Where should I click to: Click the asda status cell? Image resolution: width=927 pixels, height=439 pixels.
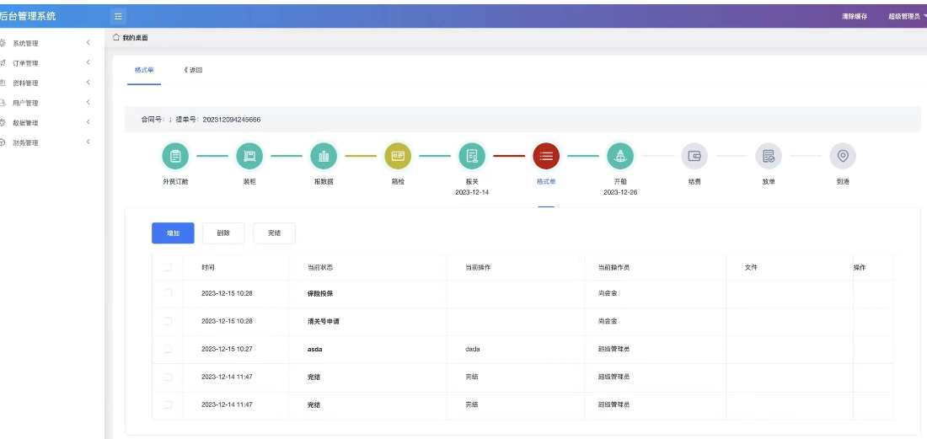[x=314, y=349]
